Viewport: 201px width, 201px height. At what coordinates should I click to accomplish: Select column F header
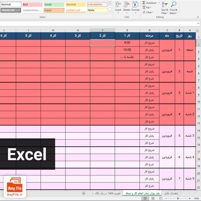click(x=103, y=30)
